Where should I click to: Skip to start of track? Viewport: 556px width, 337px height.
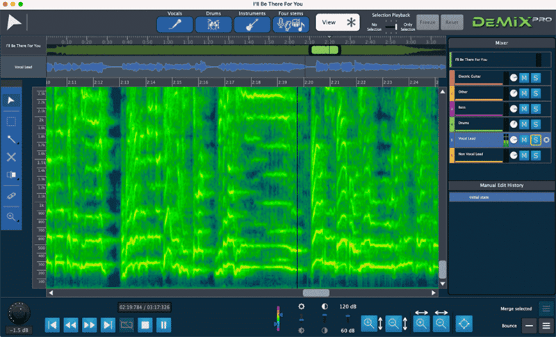tap(53, 325)
